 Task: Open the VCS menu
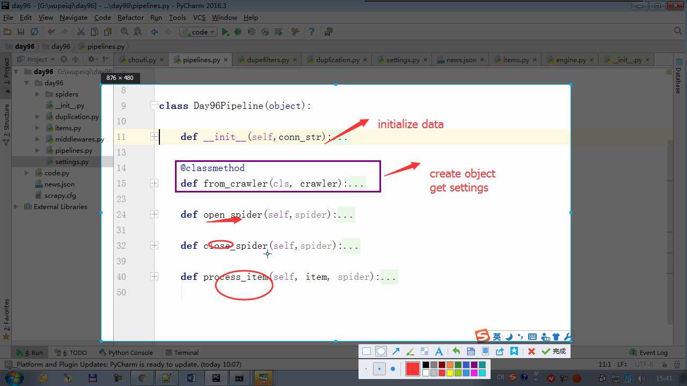tap(199, 17)
